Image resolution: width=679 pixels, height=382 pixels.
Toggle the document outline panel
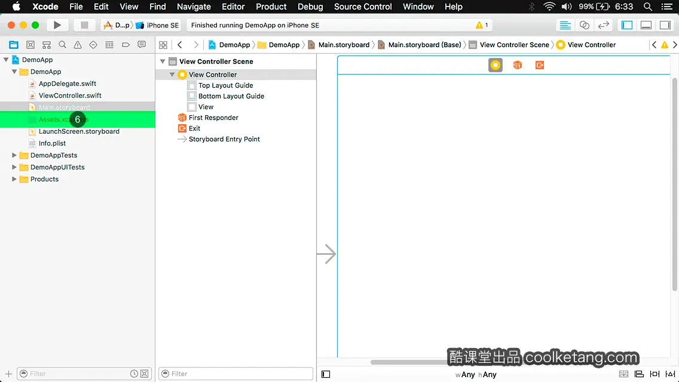click(x=326, y=374)
